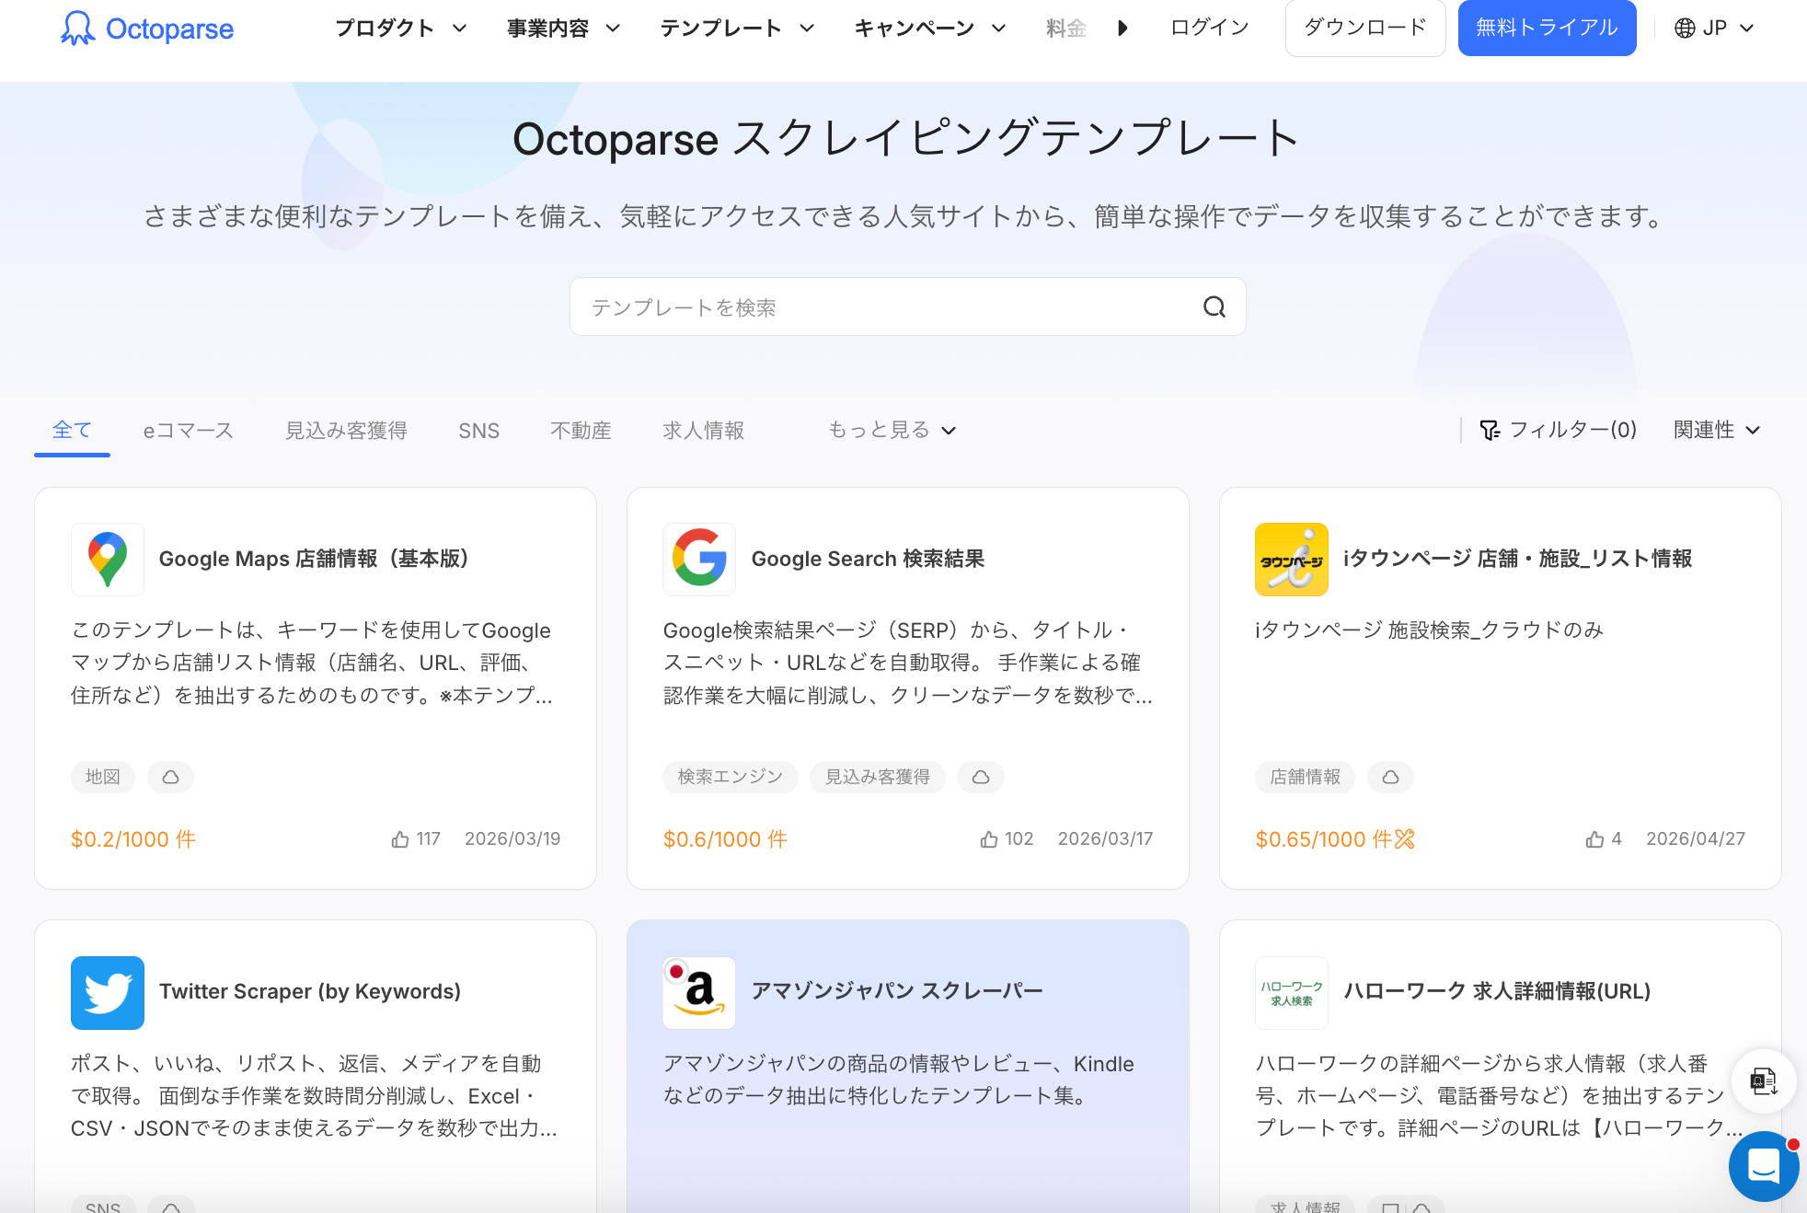Open the JP language dropdown
1807x1213 pixels.
tap(1715, 29)
